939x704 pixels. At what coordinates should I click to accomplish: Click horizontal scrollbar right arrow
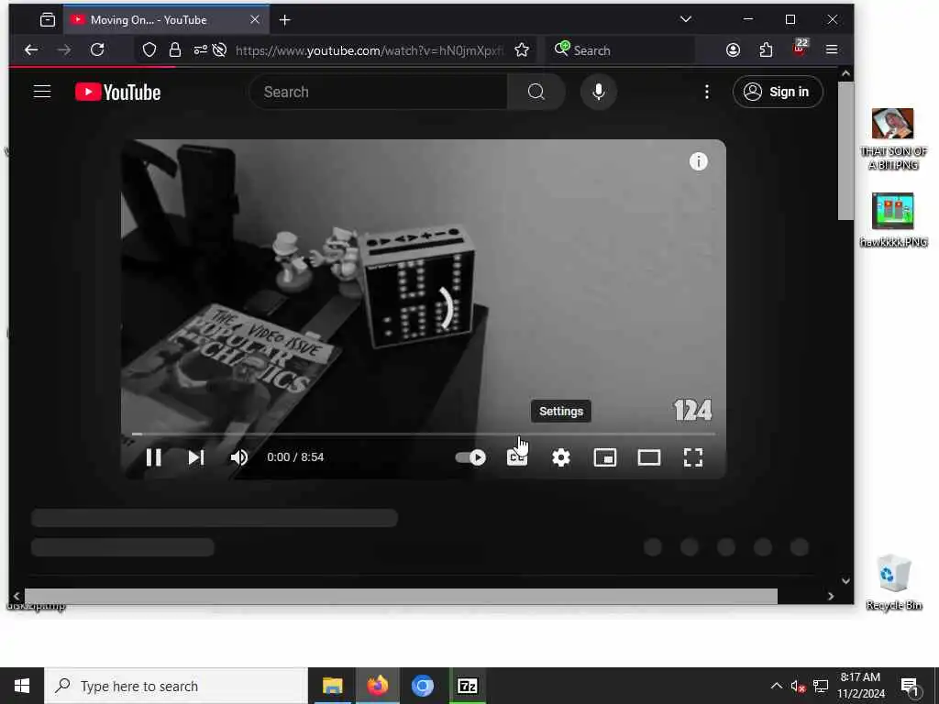tap(831, 596)
